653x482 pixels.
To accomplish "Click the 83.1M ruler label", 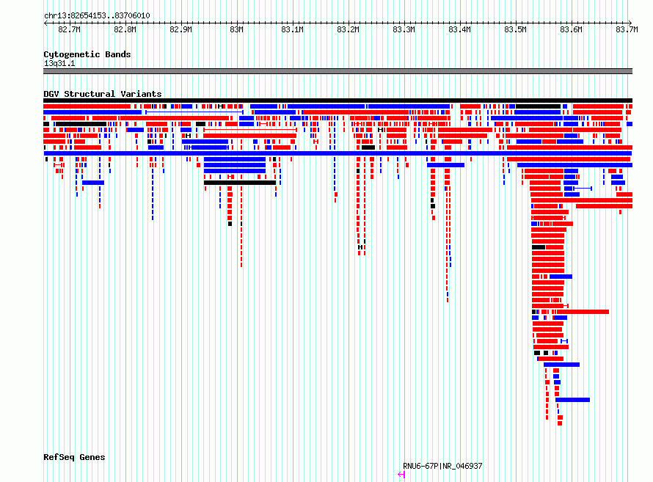I will tap(292, 29).
